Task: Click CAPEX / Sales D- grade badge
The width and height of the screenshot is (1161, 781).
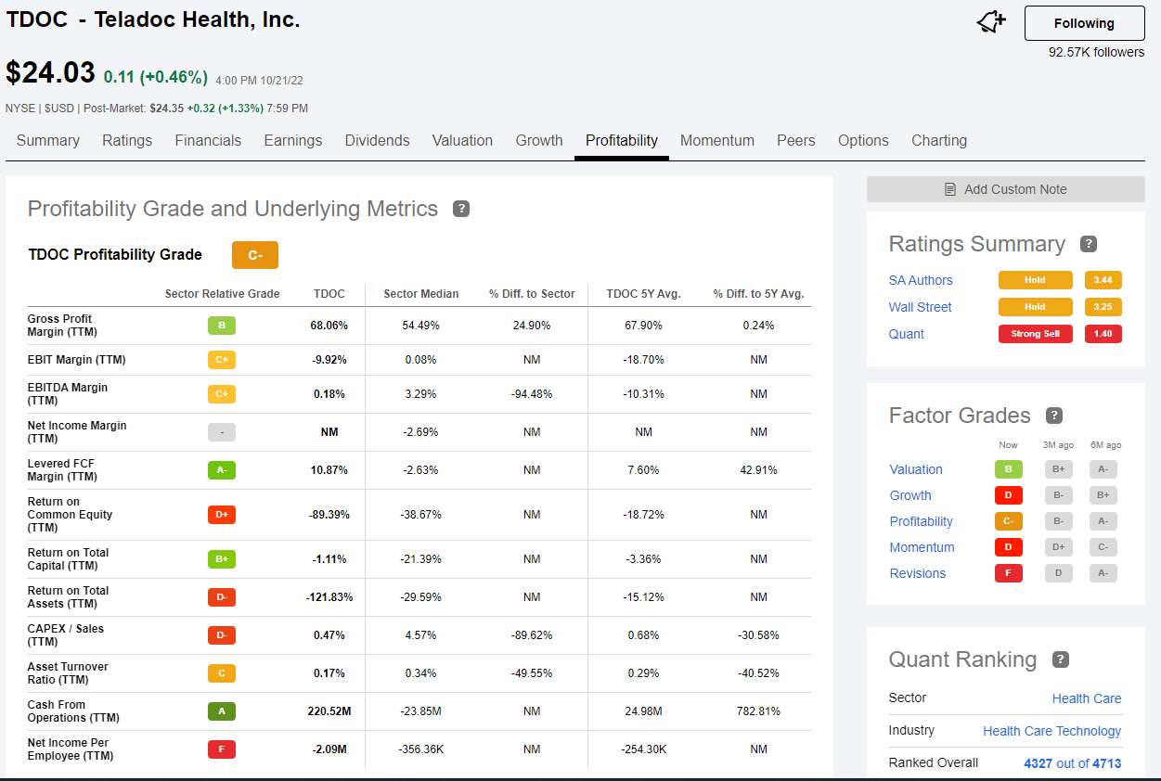Action: (x=222, y=635)
